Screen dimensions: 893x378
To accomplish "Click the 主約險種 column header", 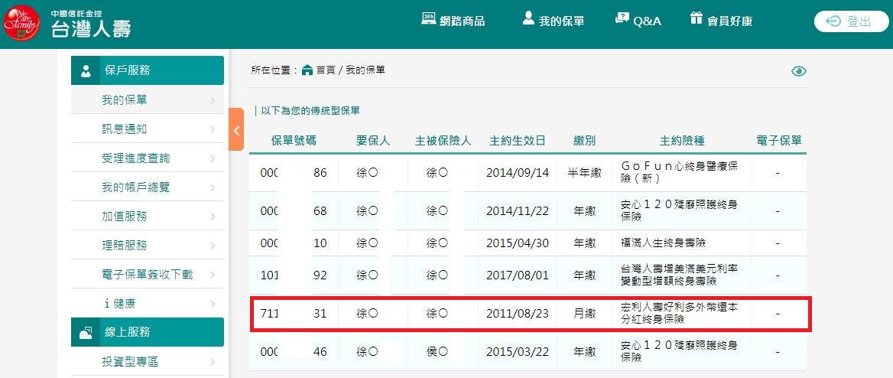I will [682, 141].
